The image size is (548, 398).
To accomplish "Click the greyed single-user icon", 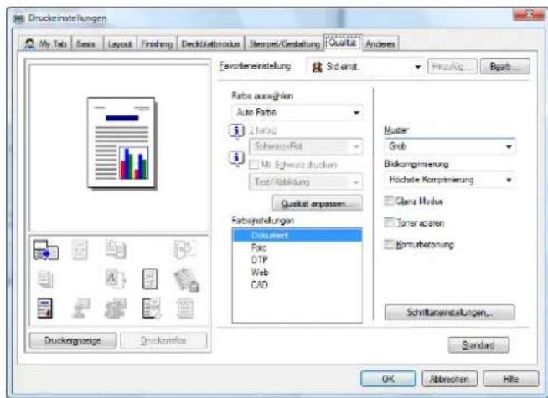I will [x=81, y=308].
